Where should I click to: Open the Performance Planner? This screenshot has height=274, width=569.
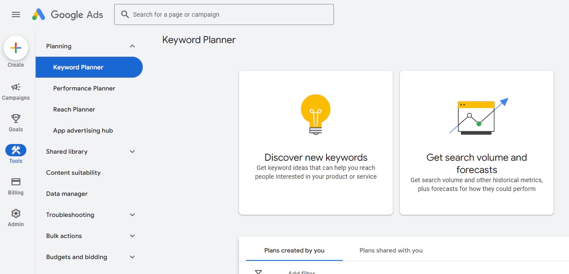tap(83, 88)
